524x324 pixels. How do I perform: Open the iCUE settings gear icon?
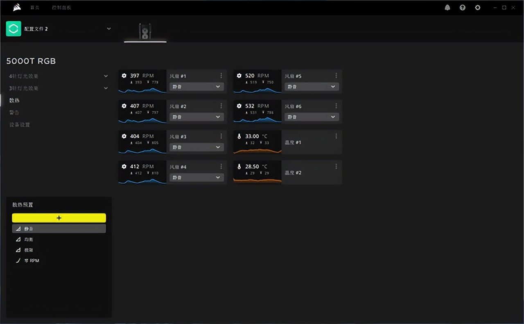477,7
